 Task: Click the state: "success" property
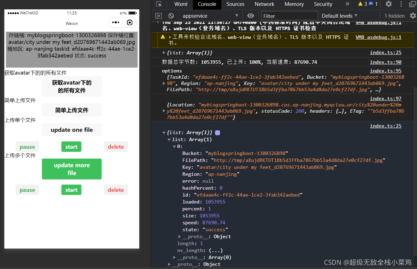point(205,229)
